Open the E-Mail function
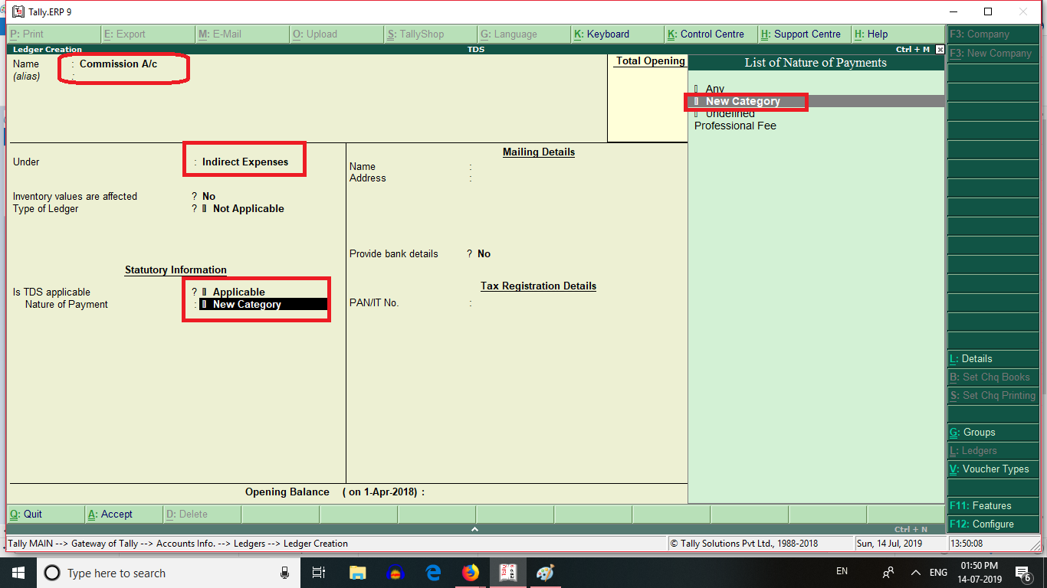Viewport: 1047px width, 588px height. click(226, 34)
